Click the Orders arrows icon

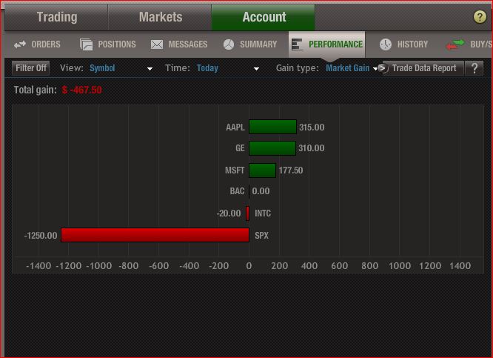point(20,44)
